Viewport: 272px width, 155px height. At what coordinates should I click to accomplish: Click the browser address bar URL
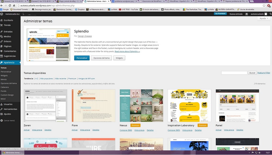[47, 6]
